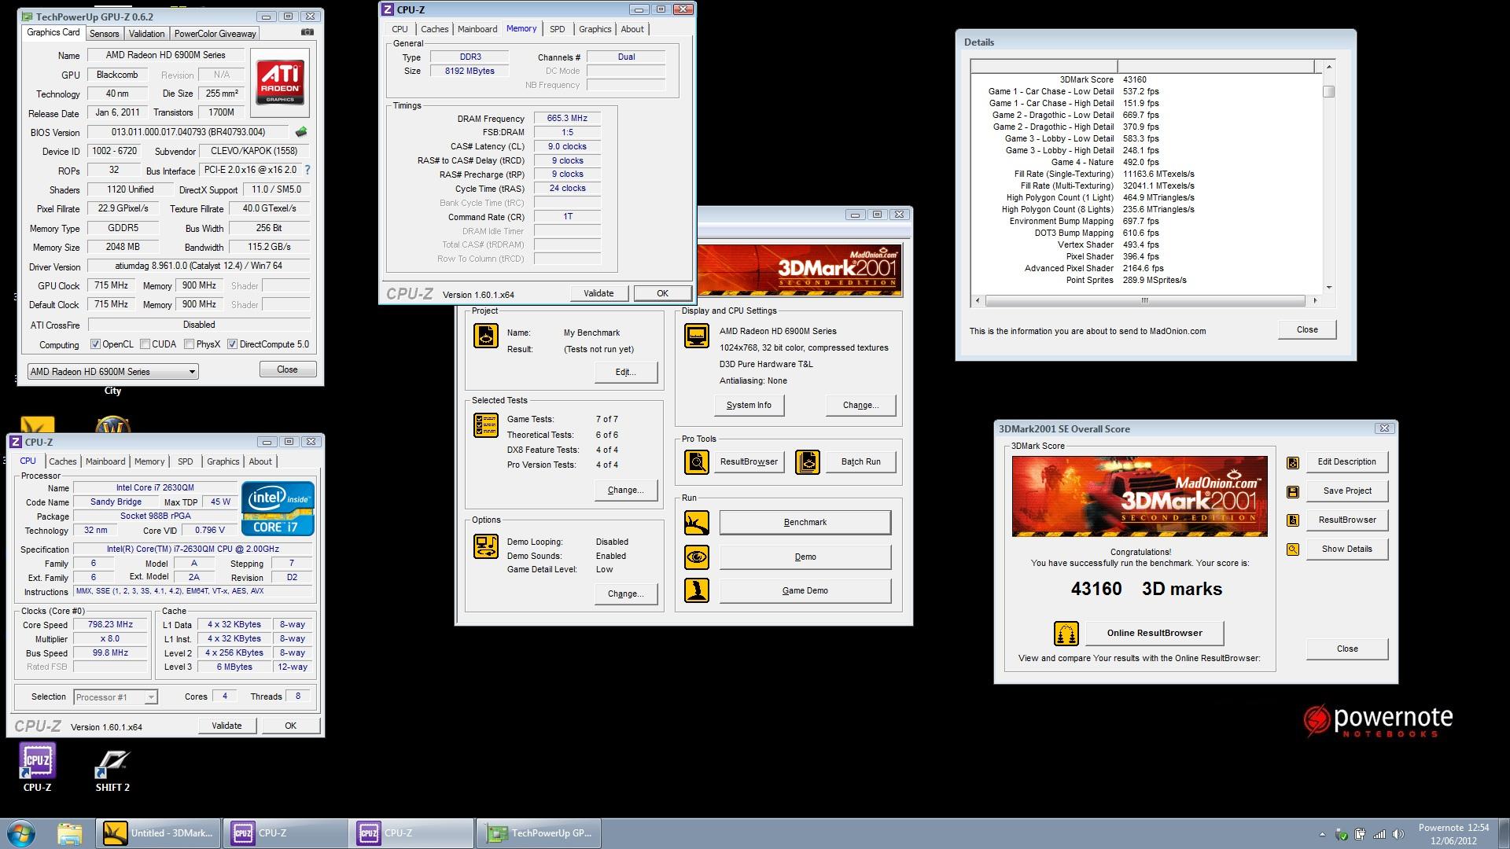
Task: Switch to SPD tab in top CPU-Z window
Action: 557,29
